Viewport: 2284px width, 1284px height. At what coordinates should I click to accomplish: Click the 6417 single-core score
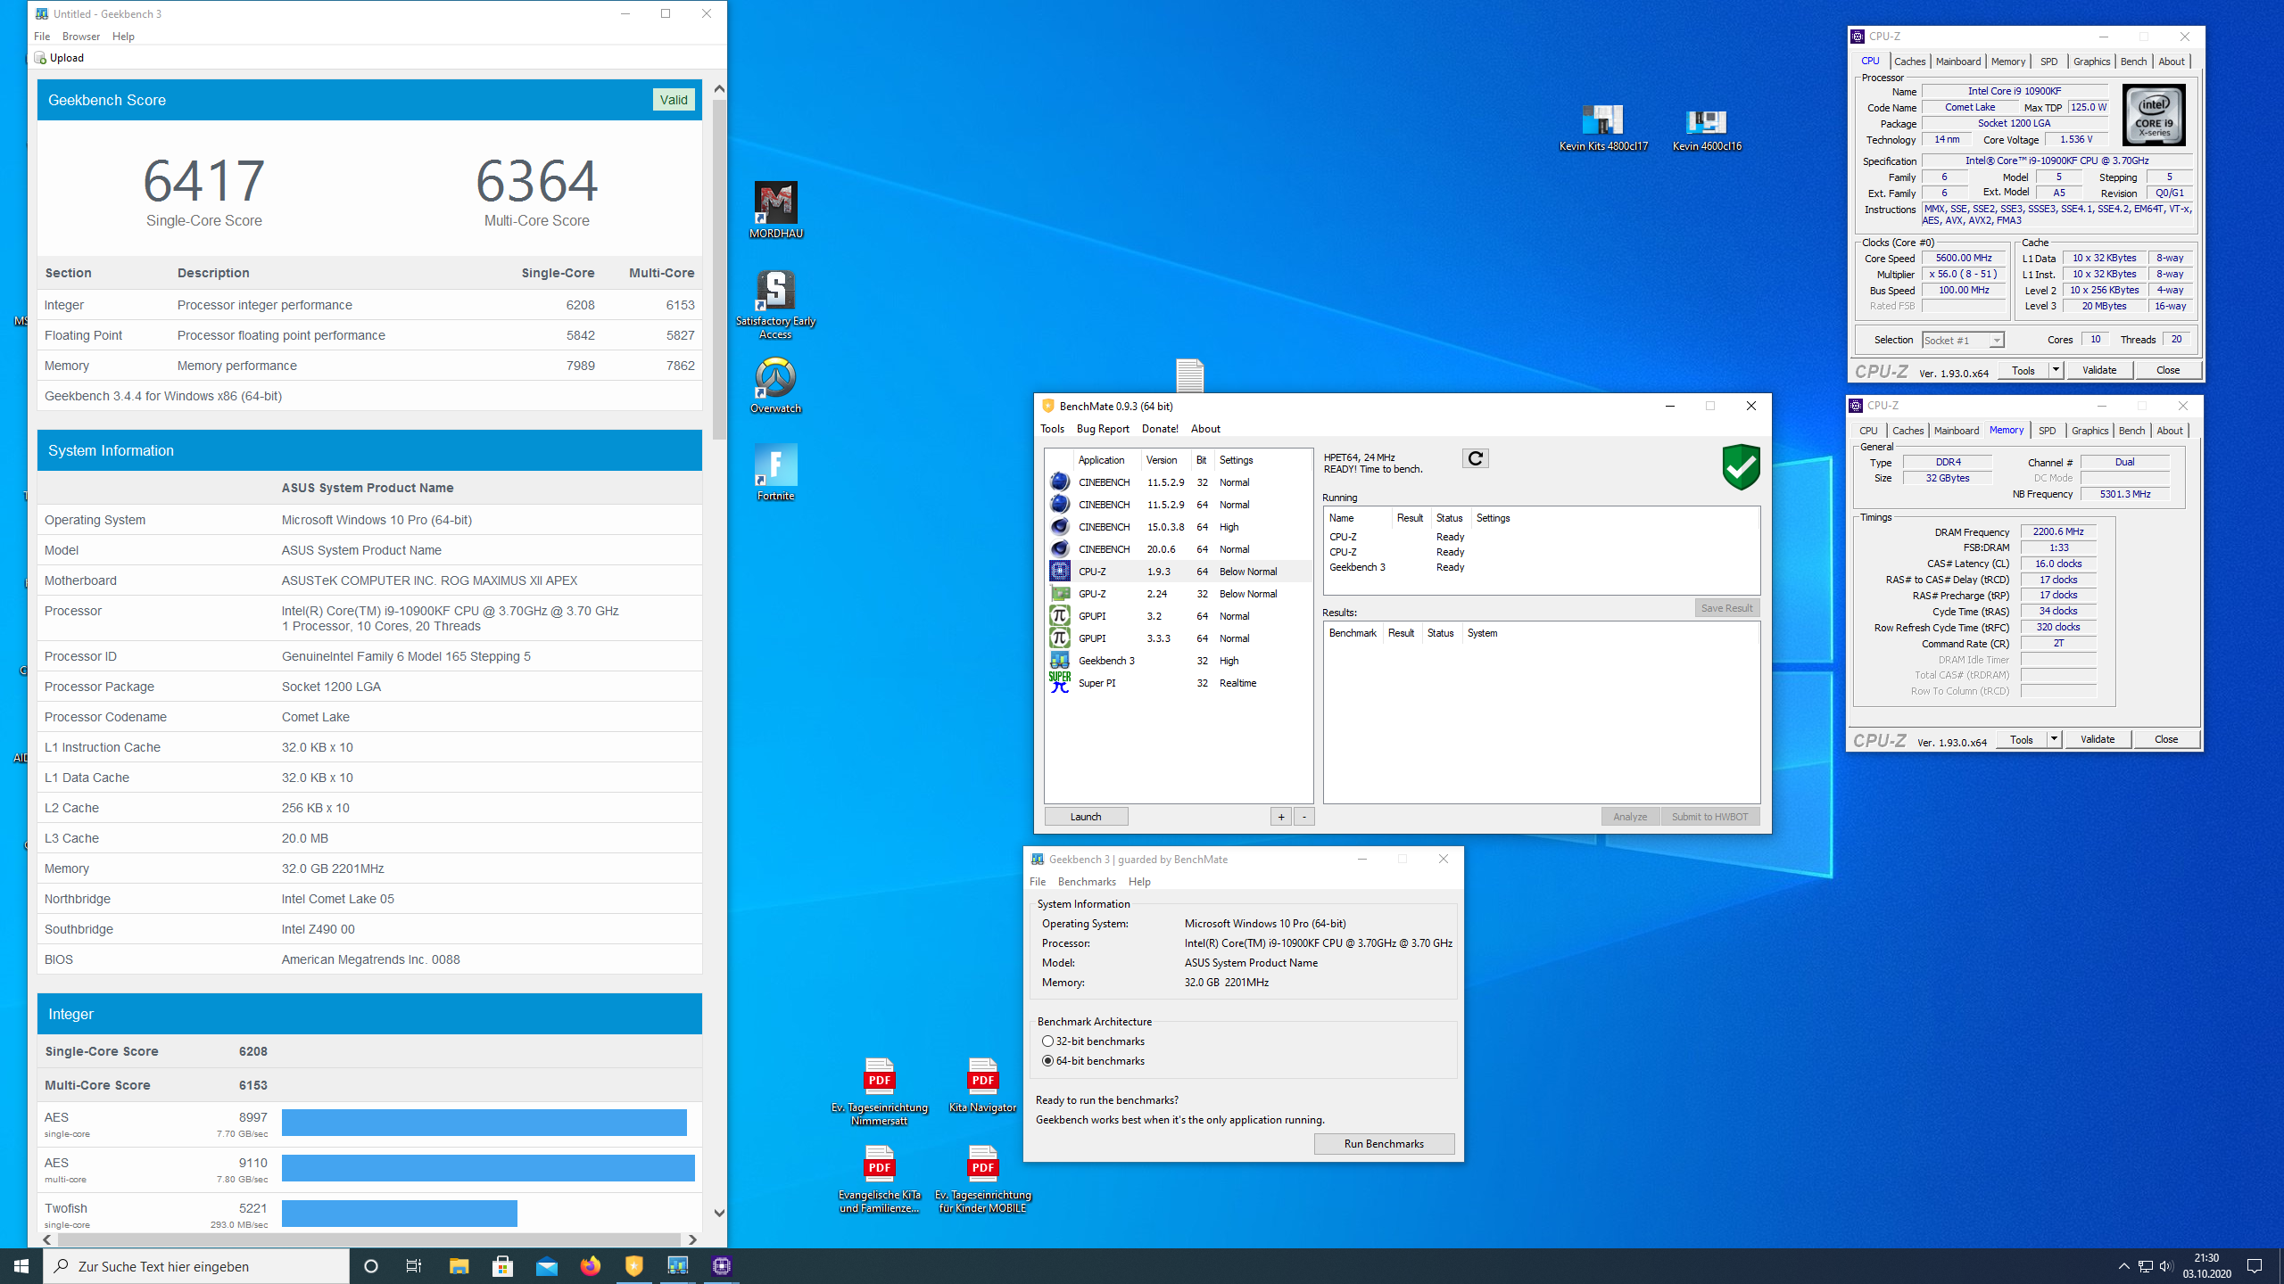pyautogui.click(x=204, y=180)
